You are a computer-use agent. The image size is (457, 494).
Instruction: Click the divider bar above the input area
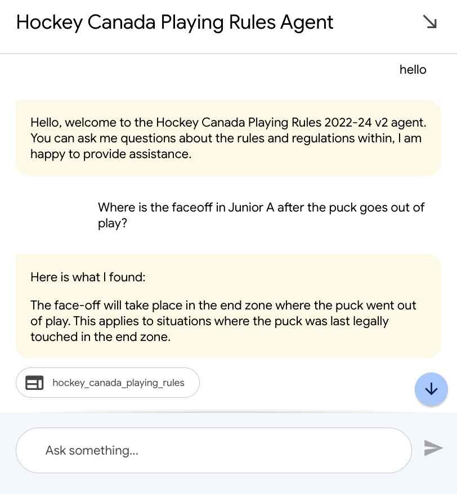(228, 411)
